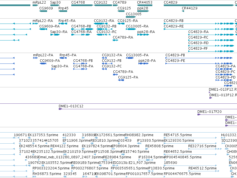237x178 pixels.
Task: Select the CG13005 gene bar
Action: tap(131, 17)
